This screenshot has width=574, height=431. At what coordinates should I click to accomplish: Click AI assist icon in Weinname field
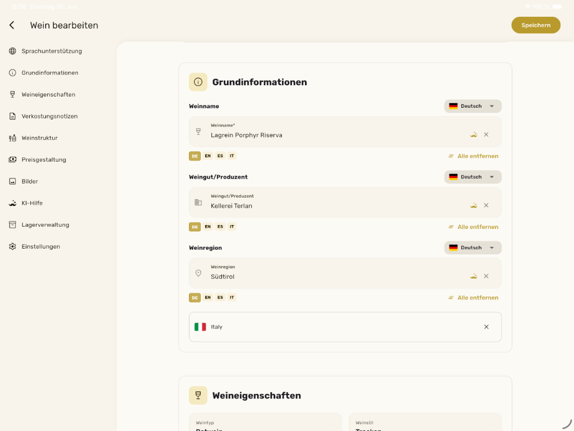pos(474,135)
